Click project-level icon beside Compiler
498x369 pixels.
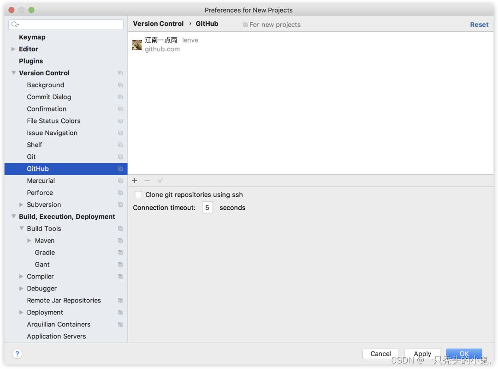click(x=120, y=277)
